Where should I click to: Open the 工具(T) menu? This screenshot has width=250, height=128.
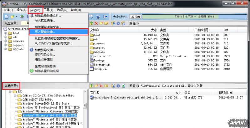tap(48, 10)
